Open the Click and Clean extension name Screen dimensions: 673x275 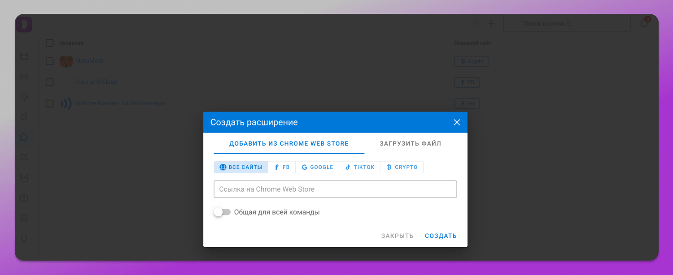(x=96, y=82)
